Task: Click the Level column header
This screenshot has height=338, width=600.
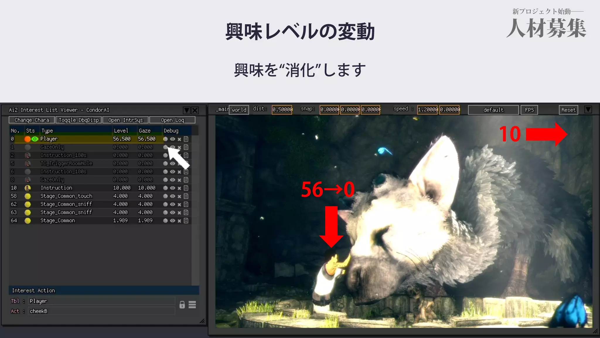Action: (121, 131)
